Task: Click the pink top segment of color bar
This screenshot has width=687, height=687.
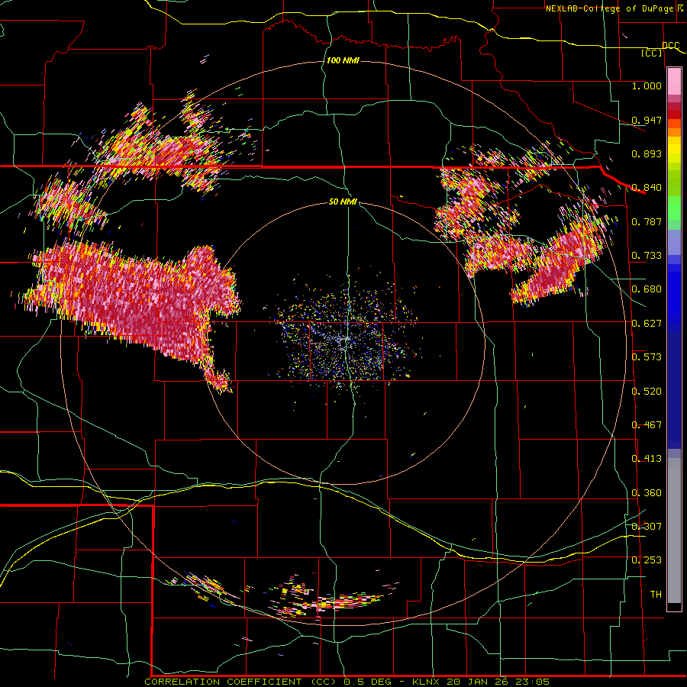Action: (674, 82)
